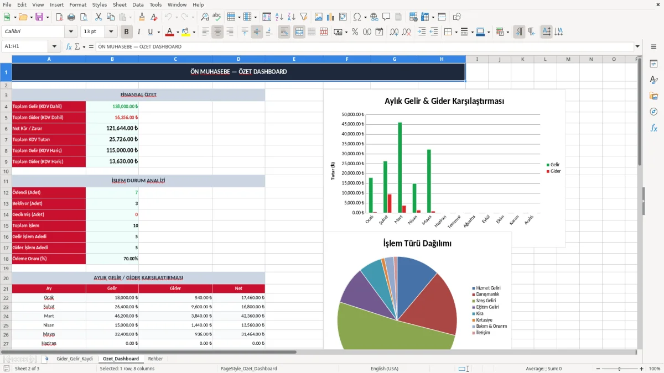Image resolution: width=664 pixels, height=373 pixels.
Task: Toggle Bold formatting
Action: (x=127, y=32)
